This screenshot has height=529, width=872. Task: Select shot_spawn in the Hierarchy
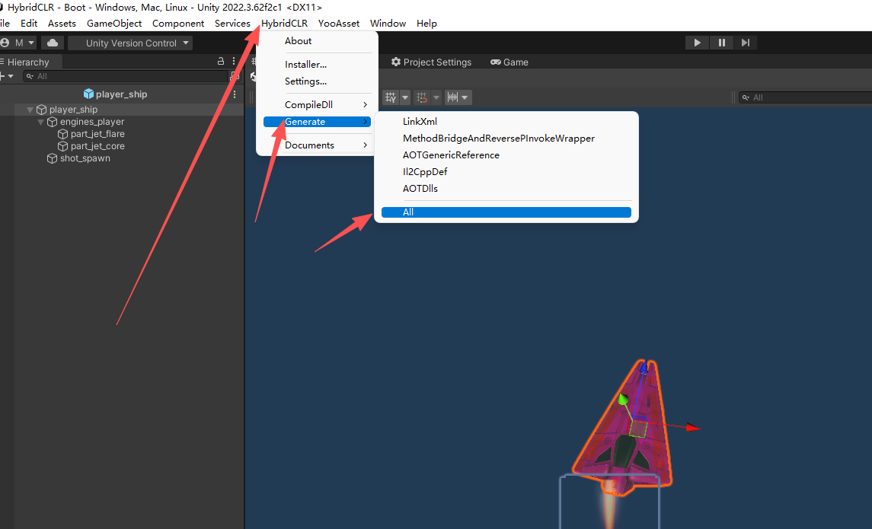[x=85, y=158]
